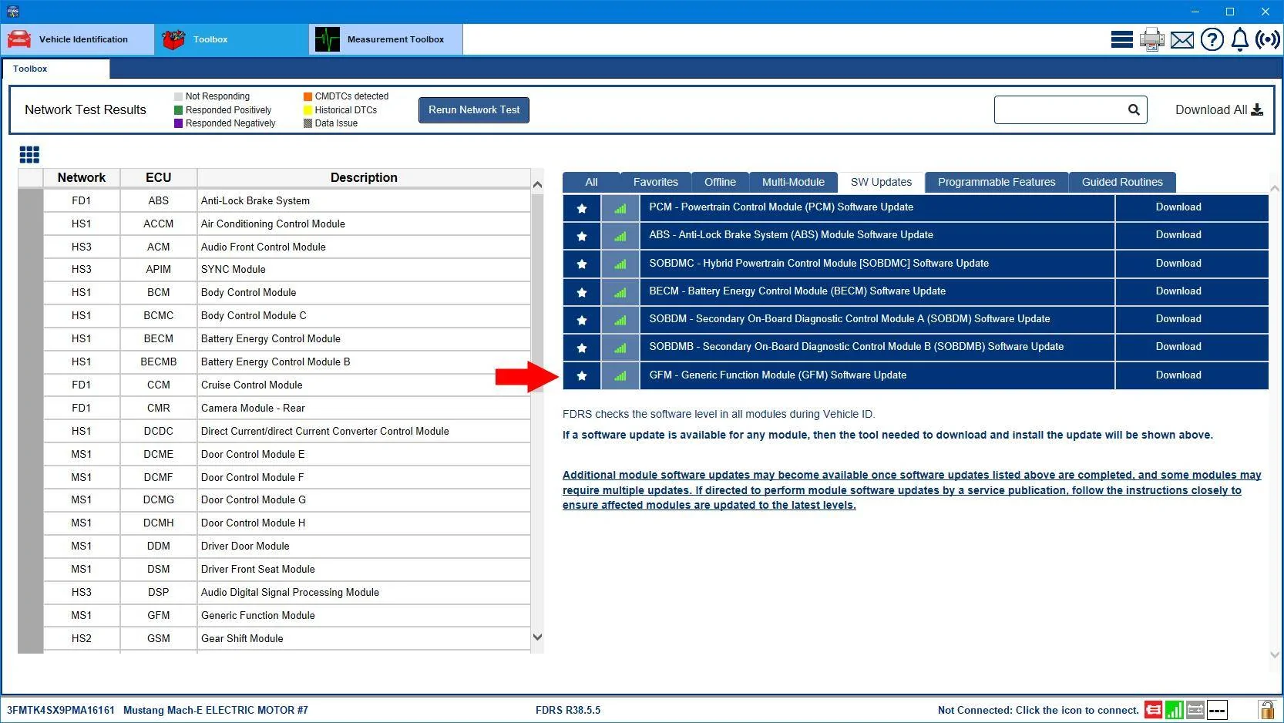Viewport: 1284px width, 723px height.
Task: Click gray device icon in status bar
Action: 1195,710
